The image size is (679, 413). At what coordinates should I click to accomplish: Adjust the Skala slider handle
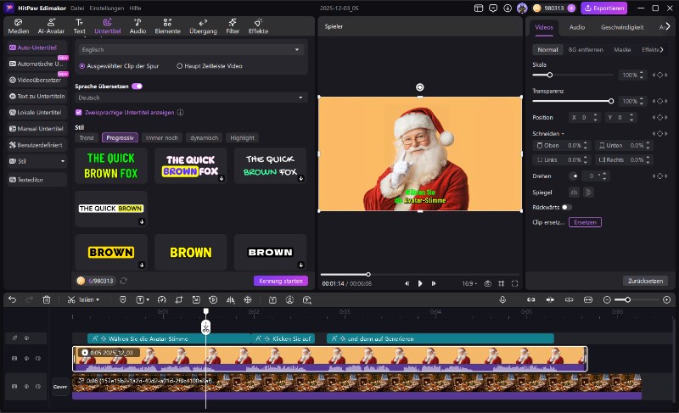(x=549, y=75)
